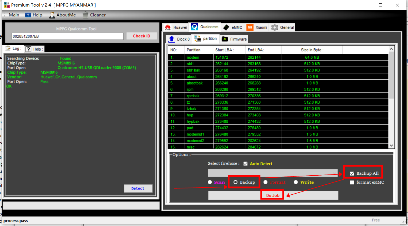Select the hypbak partition row
408x226 pixels.
278,122
